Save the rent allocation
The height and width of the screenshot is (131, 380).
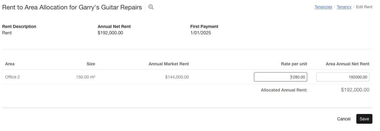(364, 119)
